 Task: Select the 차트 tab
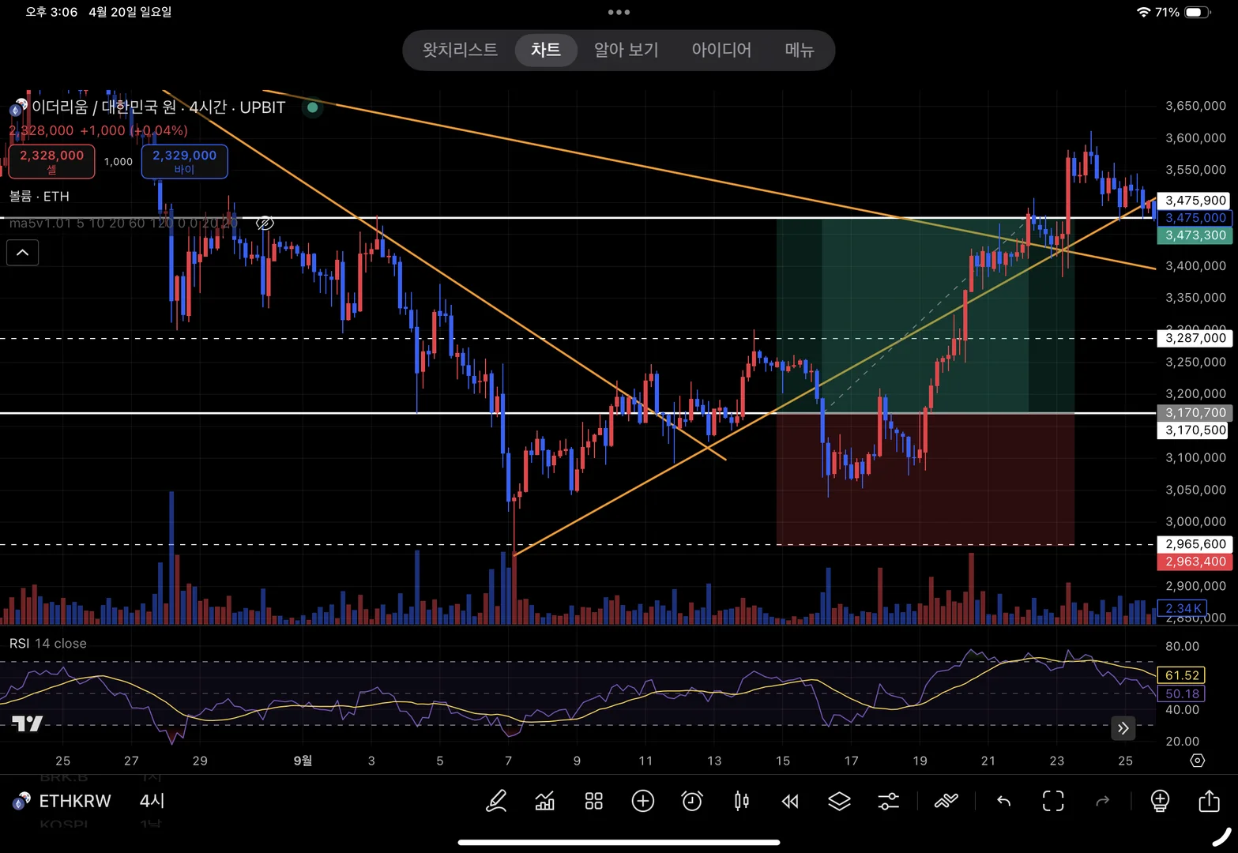(x=546, y=50)
